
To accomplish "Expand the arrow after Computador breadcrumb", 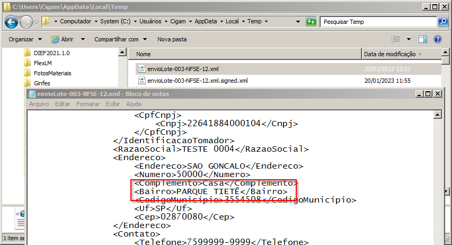I will [96, 21].
